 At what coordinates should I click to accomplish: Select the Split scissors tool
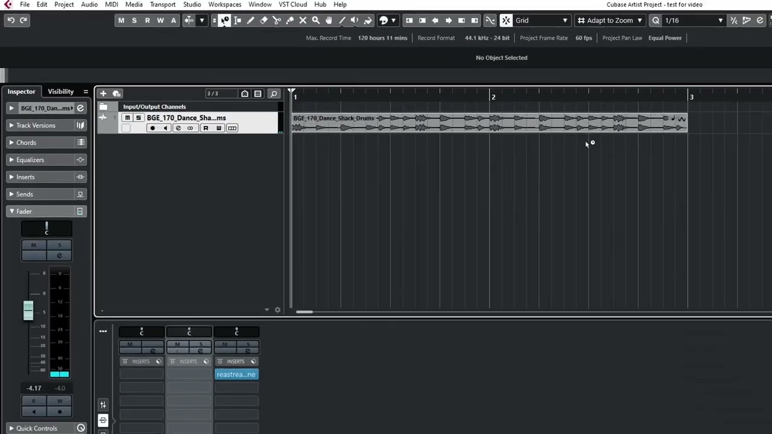[x=277, y=20]
